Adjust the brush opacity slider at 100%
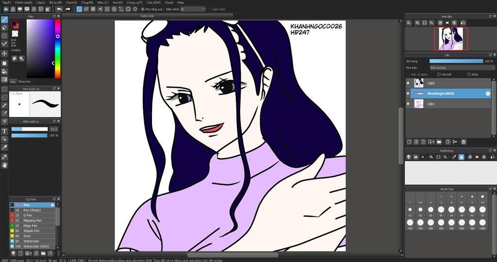 tap(30, 135)
